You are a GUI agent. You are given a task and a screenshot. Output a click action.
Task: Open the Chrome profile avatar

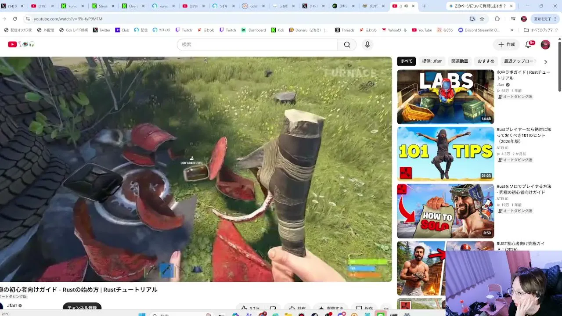tap(524, 19)
